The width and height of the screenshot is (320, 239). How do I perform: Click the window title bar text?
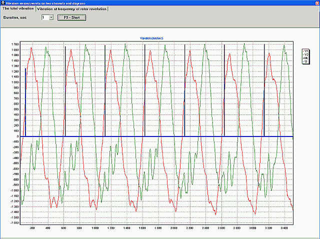tap(45, 3)
